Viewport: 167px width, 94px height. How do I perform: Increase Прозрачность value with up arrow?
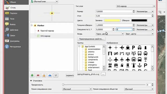click(152, 84)
